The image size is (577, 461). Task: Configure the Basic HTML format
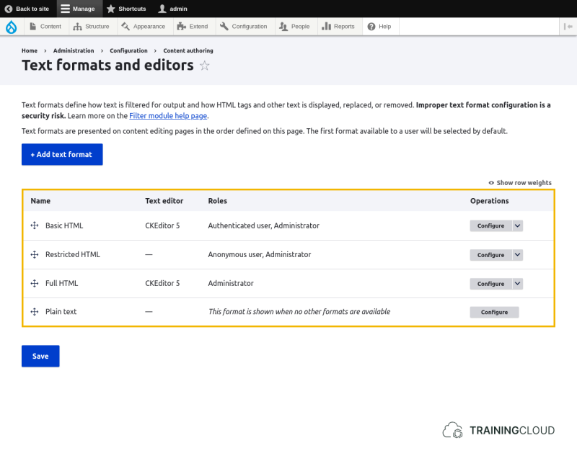(x=491, y=225)
